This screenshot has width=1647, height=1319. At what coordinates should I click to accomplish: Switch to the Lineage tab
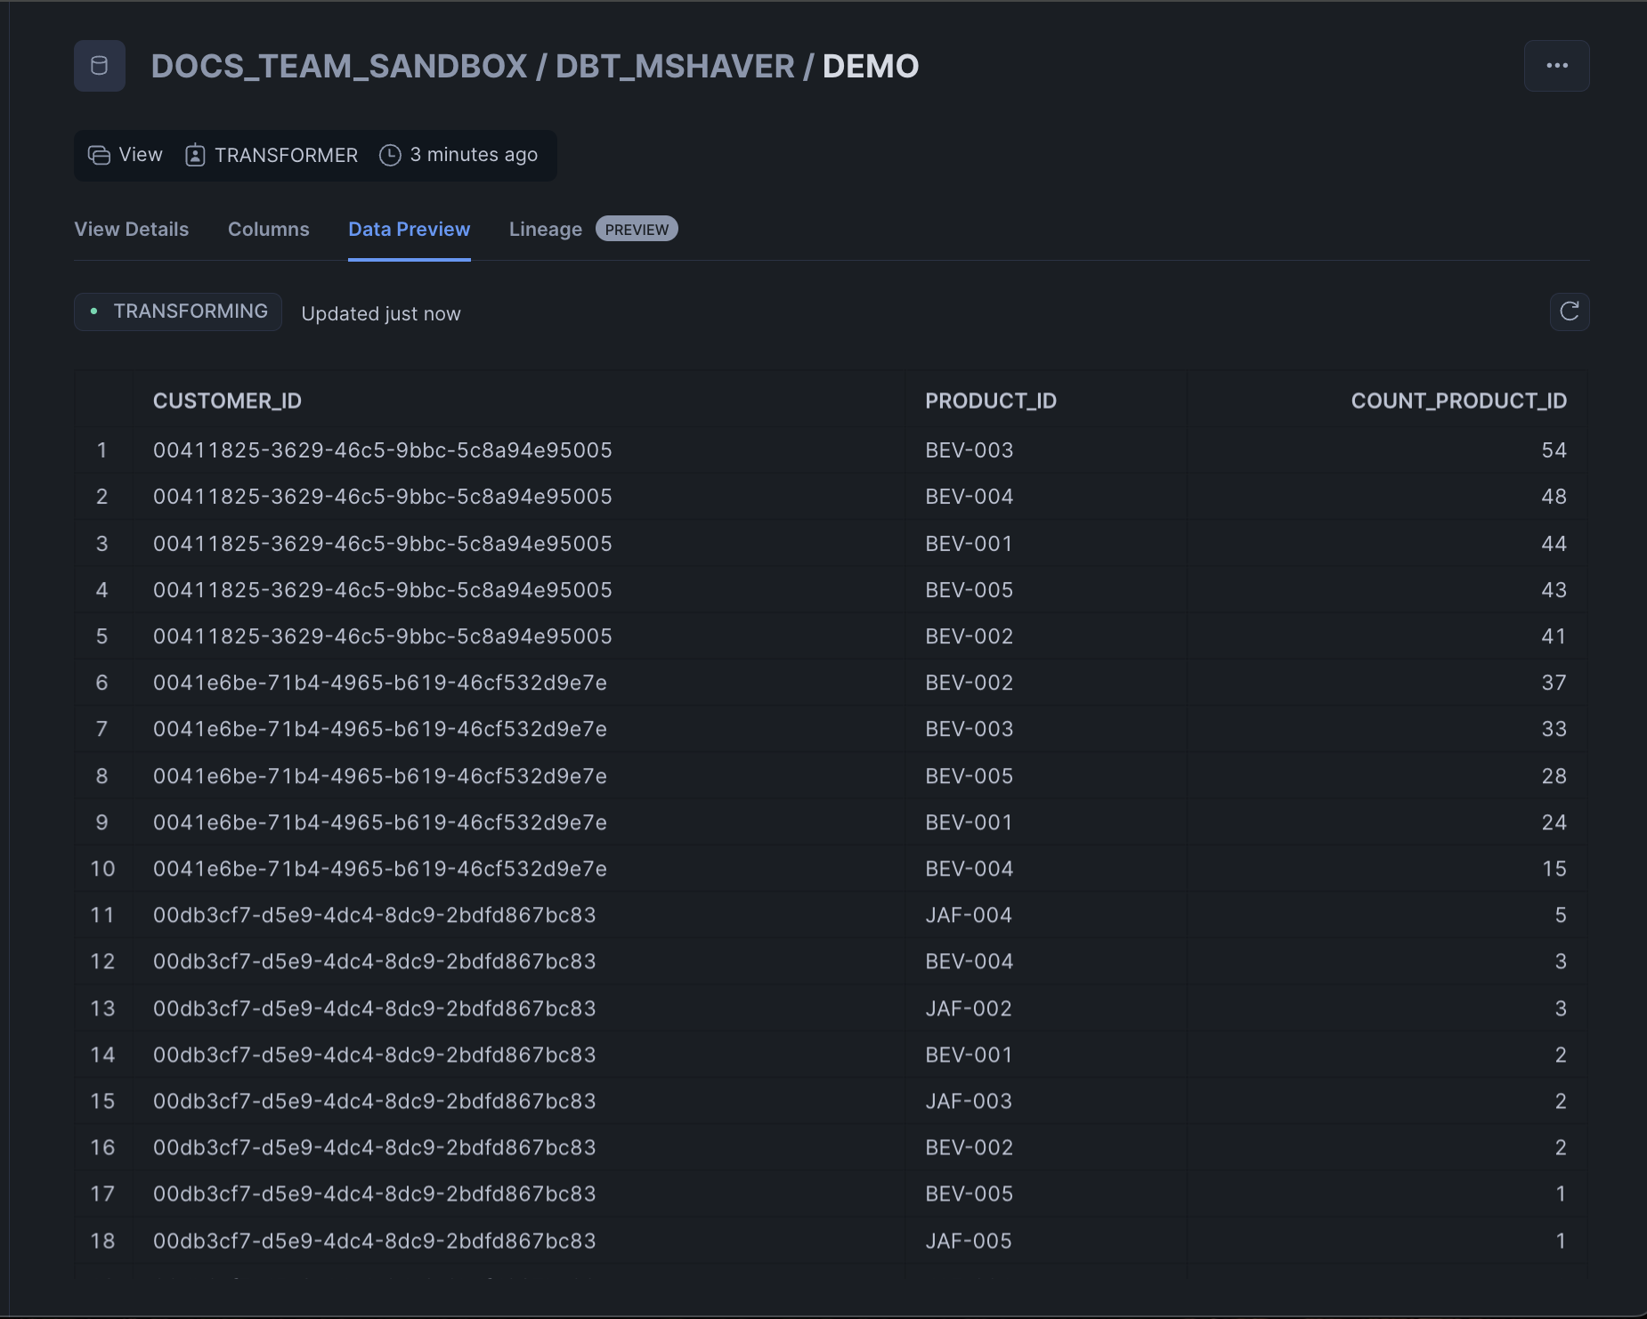coord(545,229)
